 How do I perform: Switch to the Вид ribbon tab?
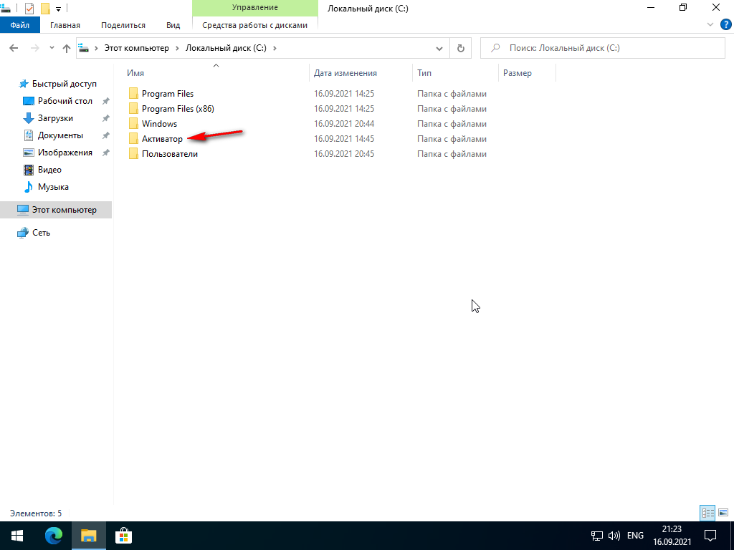[173, 25]
